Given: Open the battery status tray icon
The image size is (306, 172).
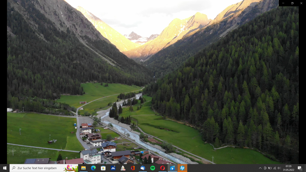Looking at the screenshot, I should pyautogui.click(x=270, y=168).
